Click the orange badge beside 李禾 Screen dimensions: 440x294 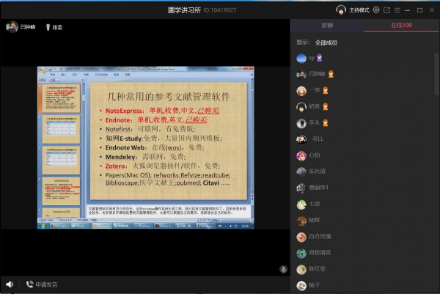click(x=325, y=123)
